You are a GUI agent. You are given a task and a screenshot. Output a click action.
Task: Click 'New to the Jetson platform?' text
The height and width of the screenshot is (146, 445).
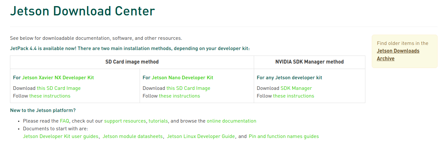(x=43, y=110)
